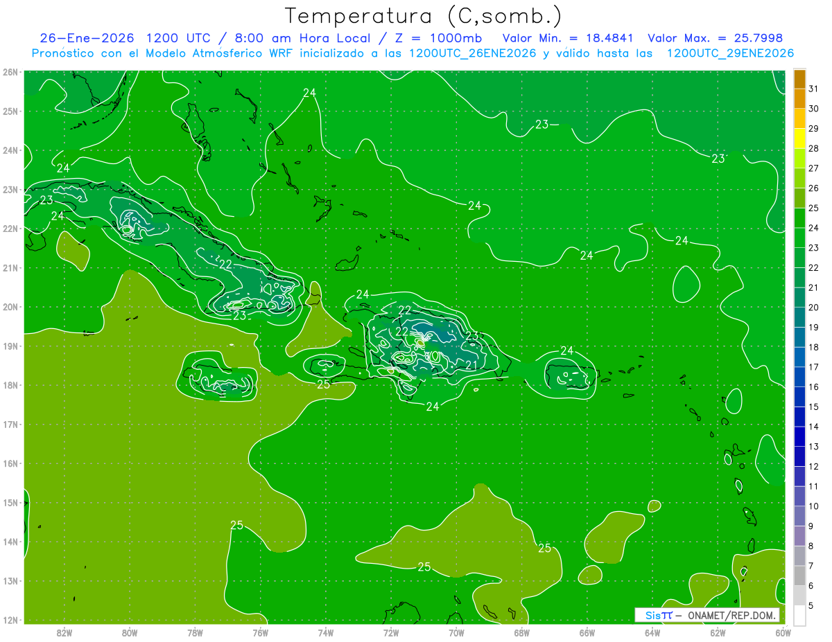Click the "22N" latitude label
Viewport: 832px width, 642px height.
click(x=10, y=229)
